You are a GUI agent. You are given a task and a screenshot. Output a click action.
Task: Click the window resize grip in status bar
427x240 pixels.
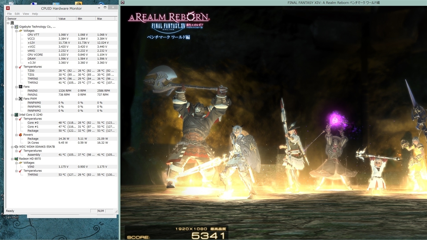[x=116, y=211]
